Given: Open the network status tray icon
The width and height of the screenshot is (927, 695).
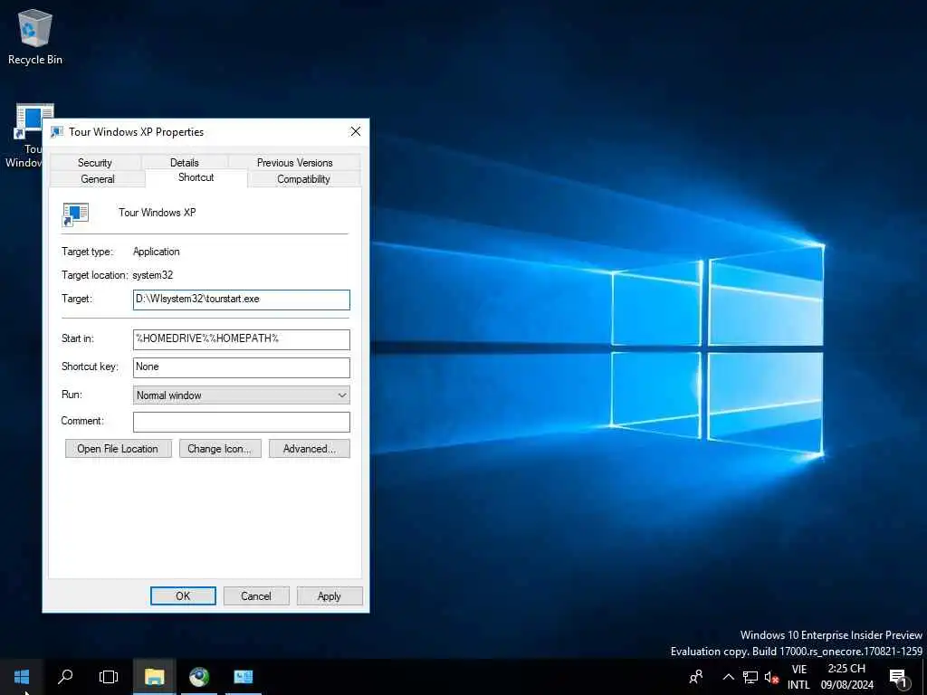Looking at the screenshot, I should coord(750,677).
